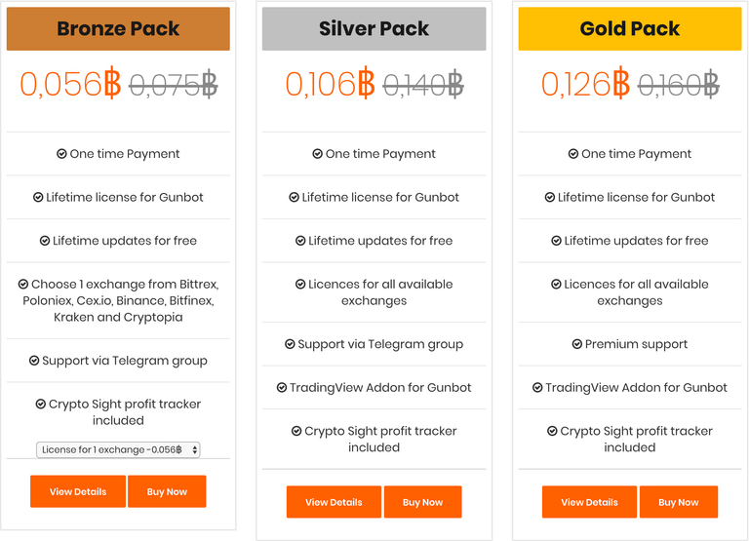Click checkmark icon beside Gold Lifetime updates
This screenshot has width=749, height=541.
[557, 241]
